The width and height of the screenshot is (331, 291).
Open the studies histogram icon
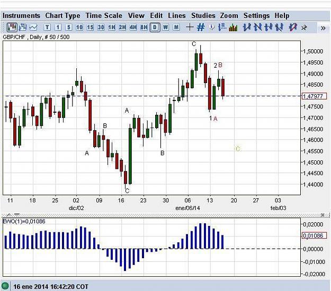point(233,28)
